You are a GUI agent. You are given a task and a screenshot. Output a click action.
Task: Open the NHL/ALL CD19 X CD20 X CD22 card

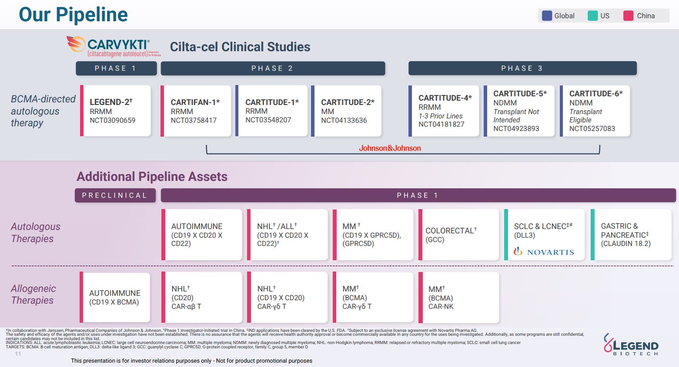287,235
